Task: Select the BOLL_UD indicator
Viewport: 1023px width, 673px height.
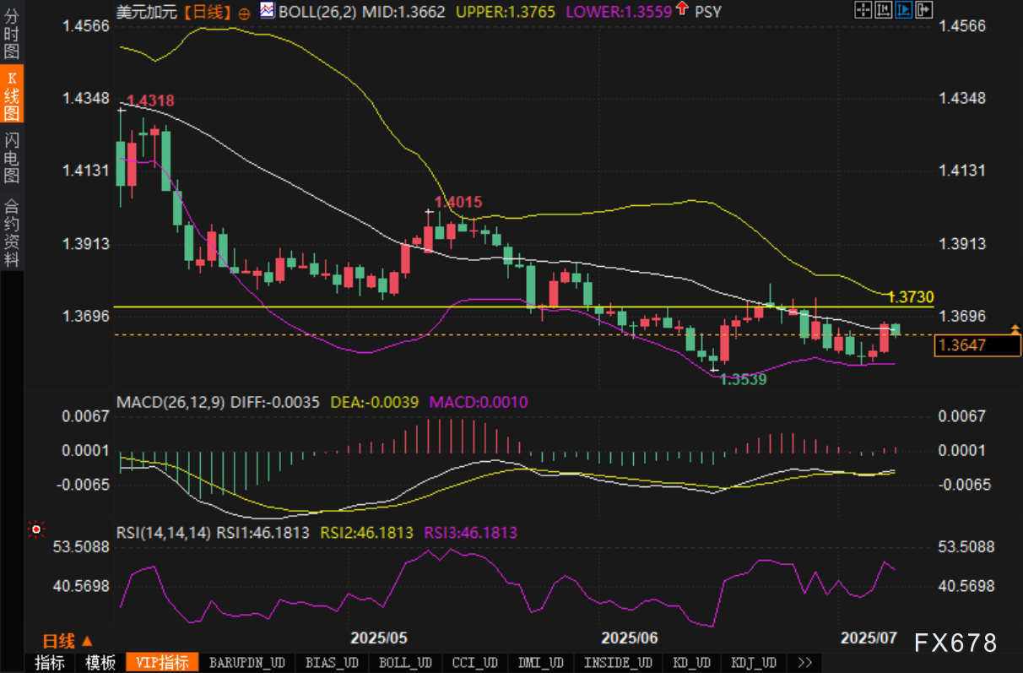Action: [405, 663]
